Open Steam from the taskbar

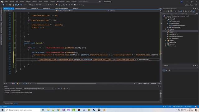[94, 110]
